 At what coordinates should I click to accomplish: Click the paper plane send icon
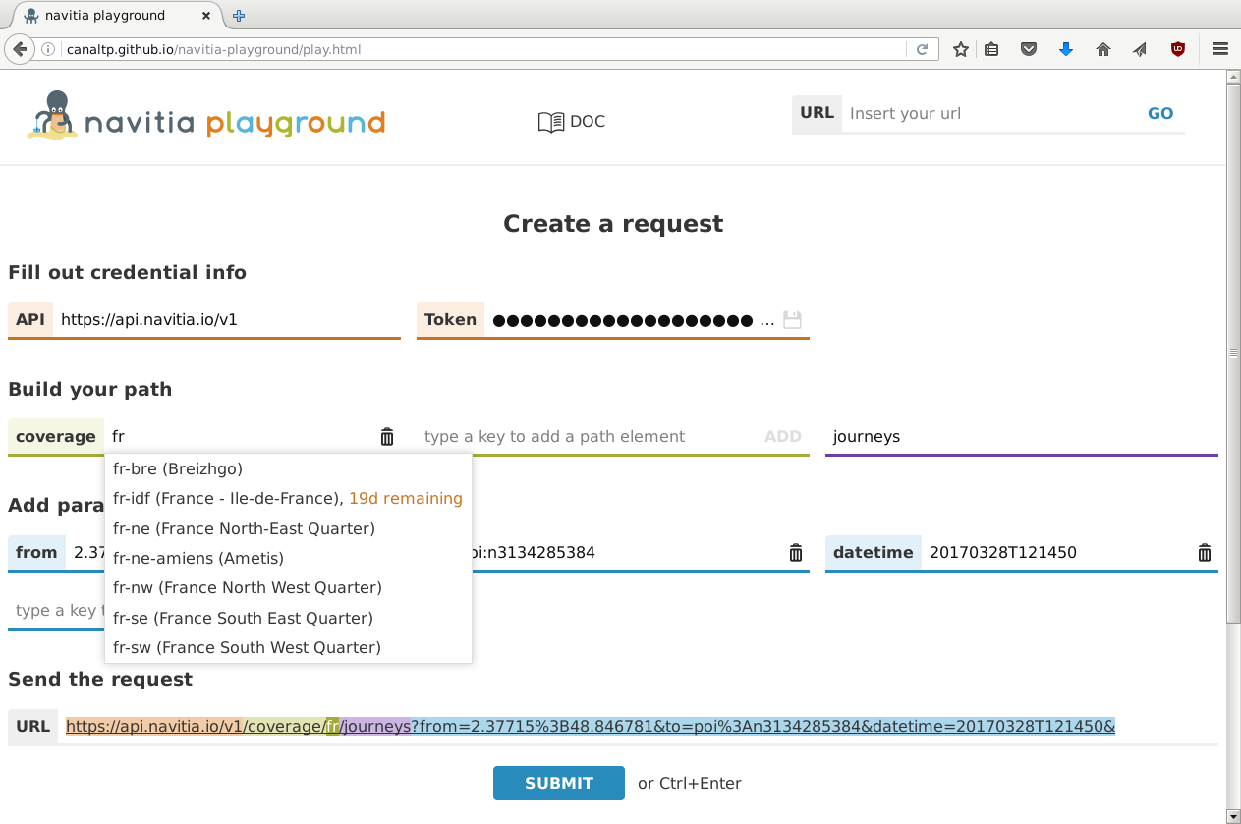[x=1140, y=49]
